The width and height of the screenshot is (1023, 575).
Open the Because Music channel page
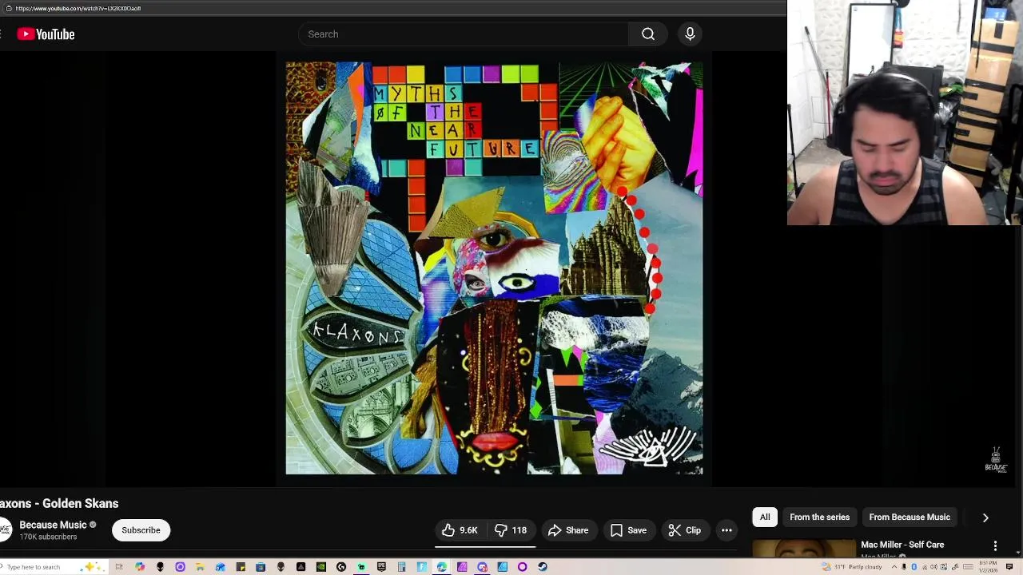coord(53,525)
